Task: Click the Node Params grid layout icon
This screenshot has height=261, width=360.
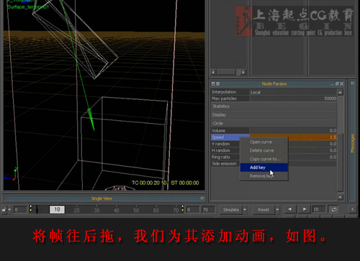Action: click(217, 83)
